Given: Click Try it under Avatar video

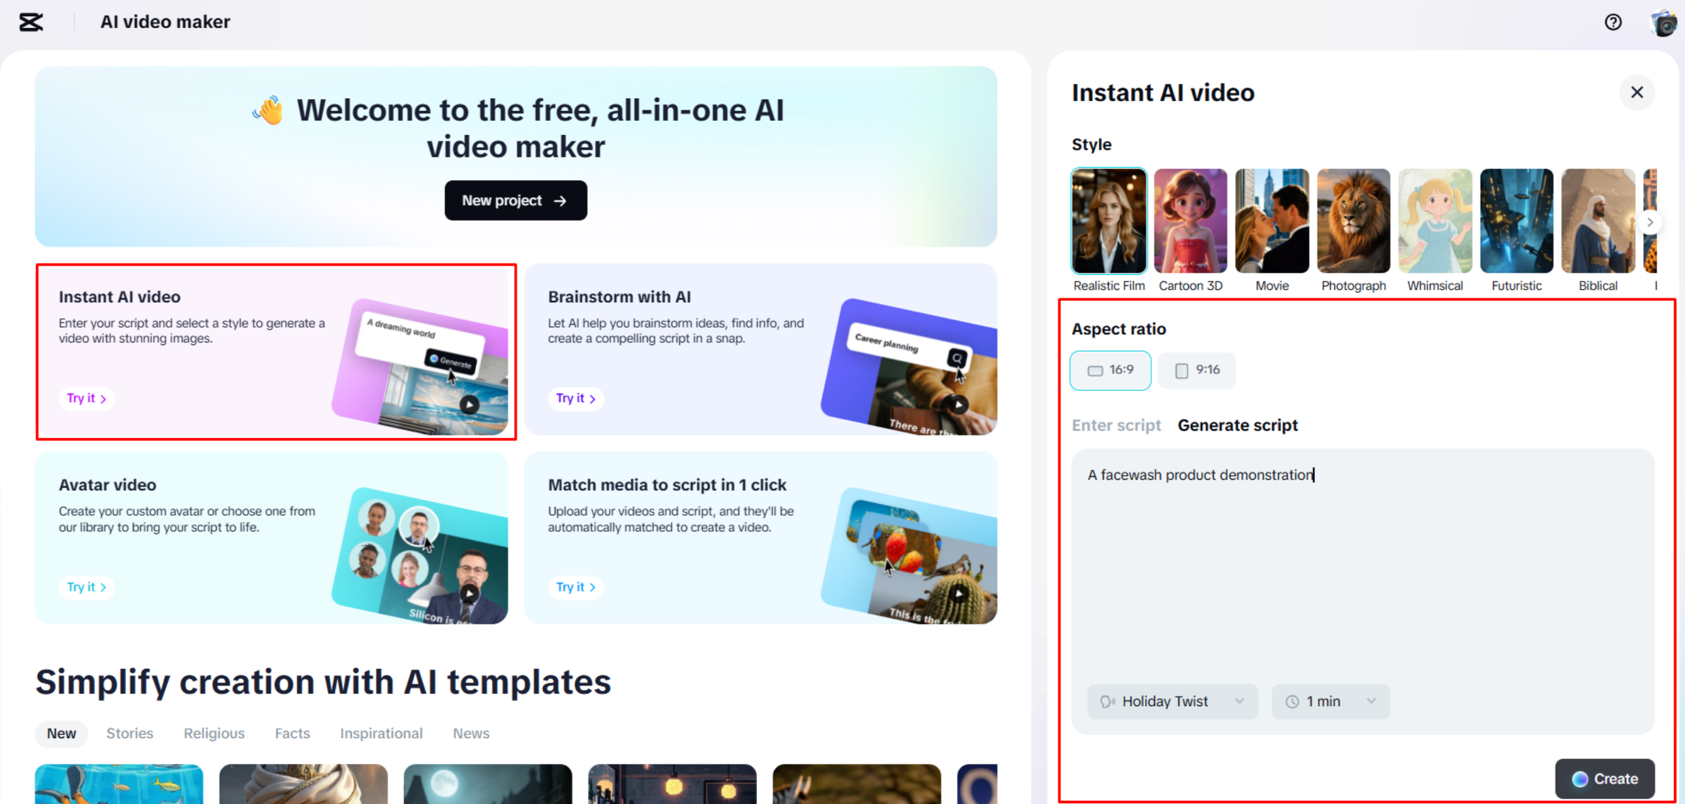Looking at the screenshot, I should pos(86,587).
